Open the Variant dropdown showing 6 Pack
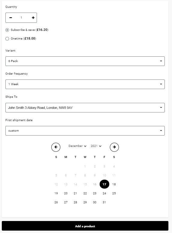Viewport: 172px width, 233px height. click(x=85, y=61)
